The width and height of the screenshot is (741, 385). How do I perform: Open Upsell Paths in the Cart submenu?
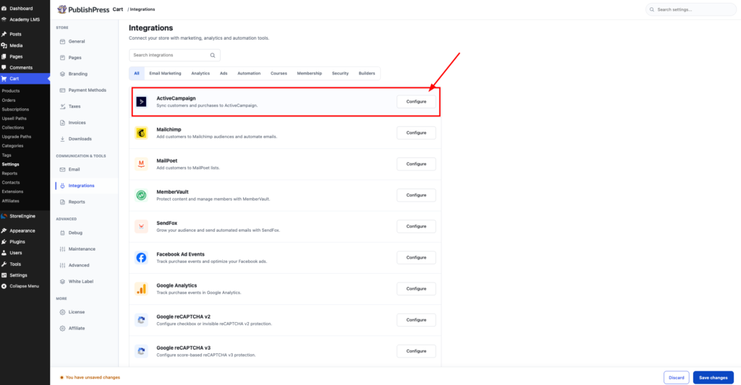point(14,118)
